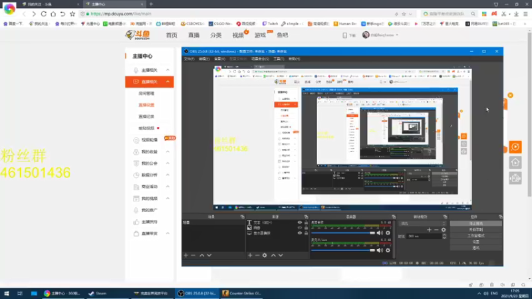Image resolution: width=532 pixels, height=299 pixels.
Task: Click the house floating icon on right edge
Action: click(x=515, y=163)
